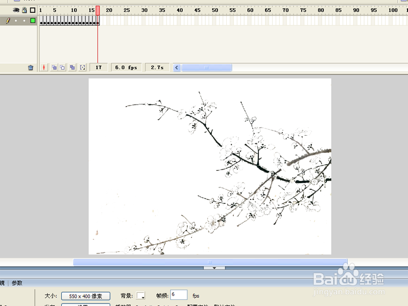Delete layer with trash can icon
The width and height of the screenshot is (408, 306).
pyautogui.click(x=31, y=68)
